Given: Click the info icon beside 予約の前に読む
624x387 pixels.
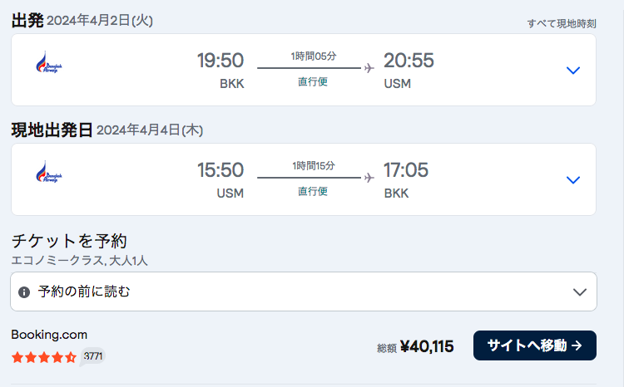Looking at the screenshot, I should pos(24,292).
